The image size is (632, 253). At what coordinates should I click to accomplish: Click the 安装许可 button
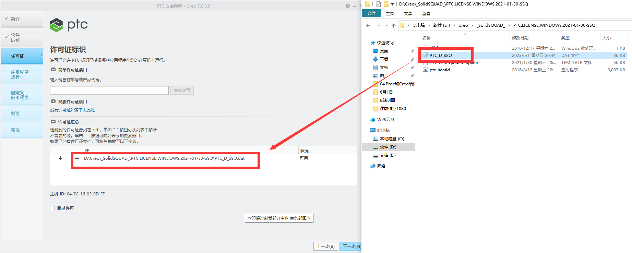pyautogui.click(x=182, y=90)
